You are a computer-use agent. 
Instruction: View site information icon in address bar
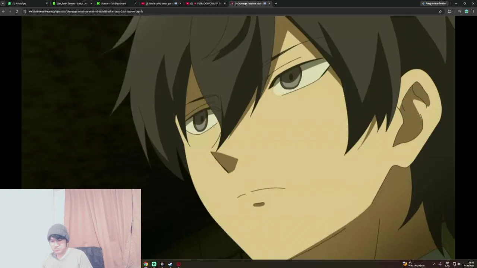coord(25,12)
